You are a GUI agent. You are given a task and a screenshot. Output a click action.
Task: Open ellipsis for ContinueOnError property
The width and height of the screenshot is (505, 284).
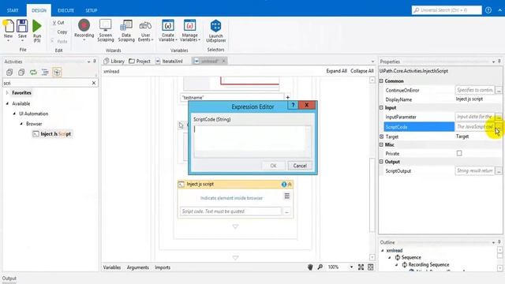click(x=499, y=90)
